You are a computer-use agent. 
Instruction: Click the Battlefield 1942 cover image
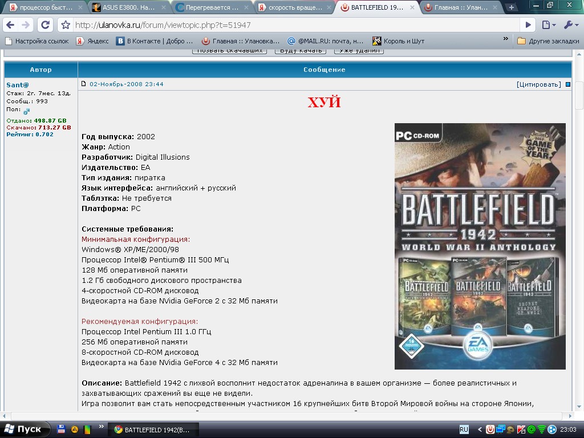coord(480,246)
